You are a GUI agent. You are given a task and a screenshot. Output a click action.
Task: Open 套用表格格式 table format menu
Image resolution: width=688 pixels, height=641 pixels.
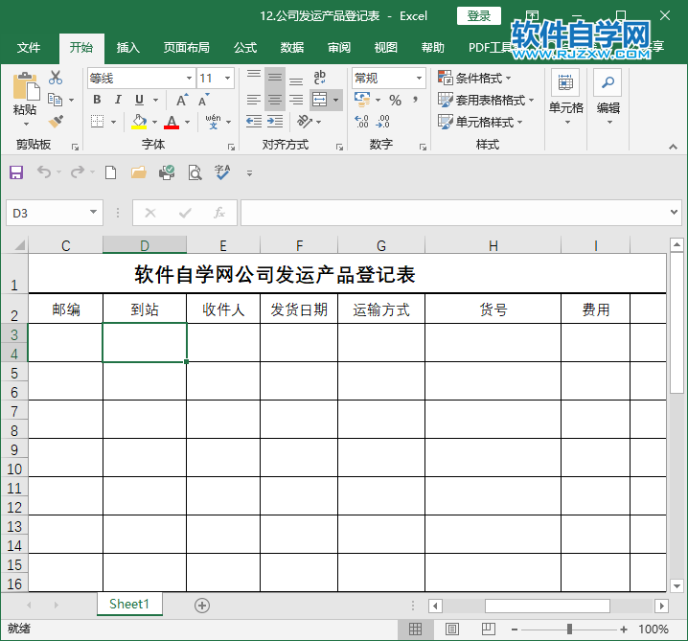[486, 100]
